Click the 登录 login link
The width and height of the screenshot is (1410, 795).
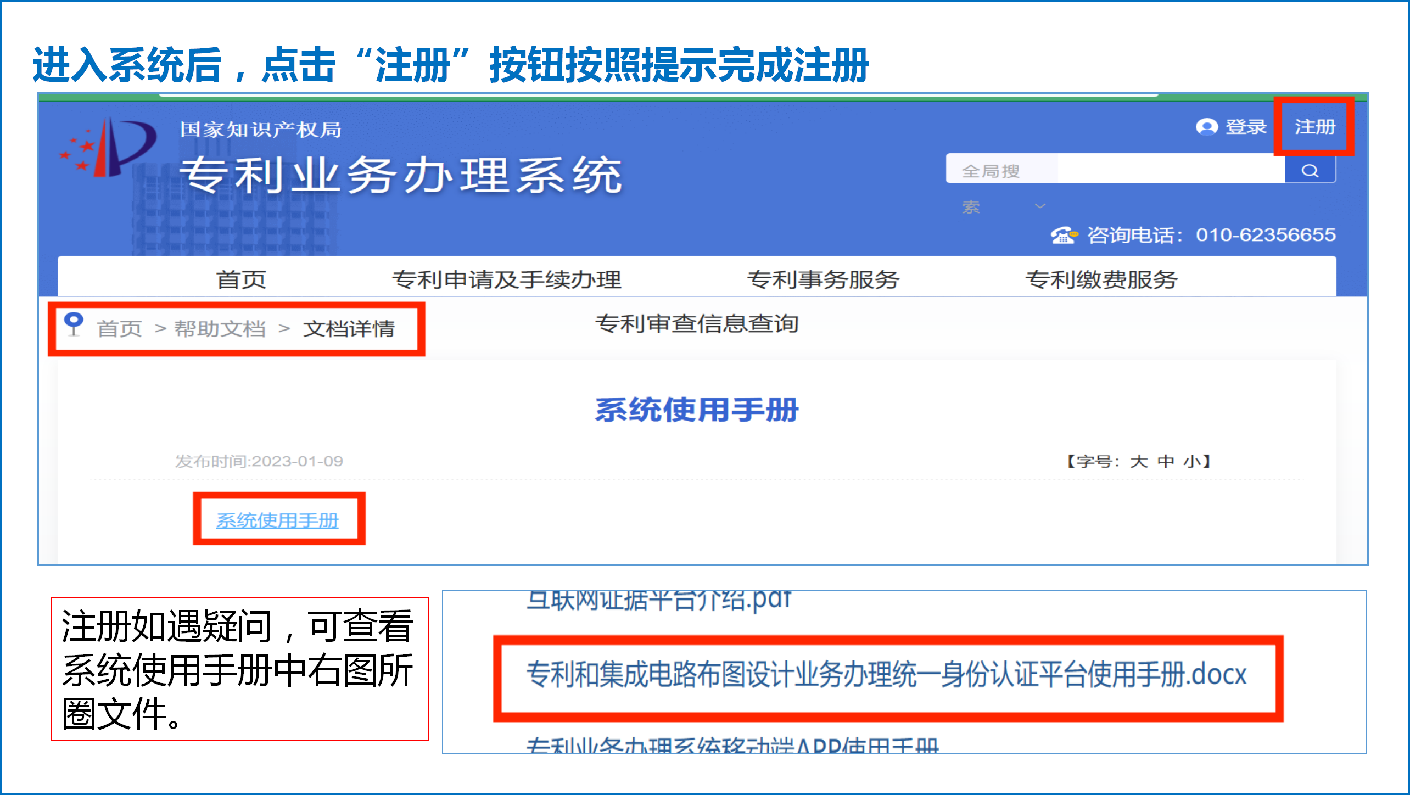pyautogui.click(x=1246, y=127)
